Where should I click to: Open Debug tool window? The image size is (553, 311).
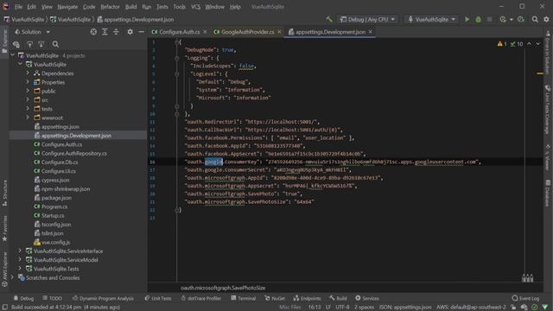click(23, 298)
